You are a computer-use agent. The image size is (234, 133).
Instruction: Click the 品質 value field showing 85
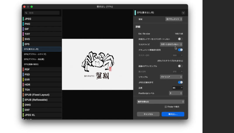(176, 88)
